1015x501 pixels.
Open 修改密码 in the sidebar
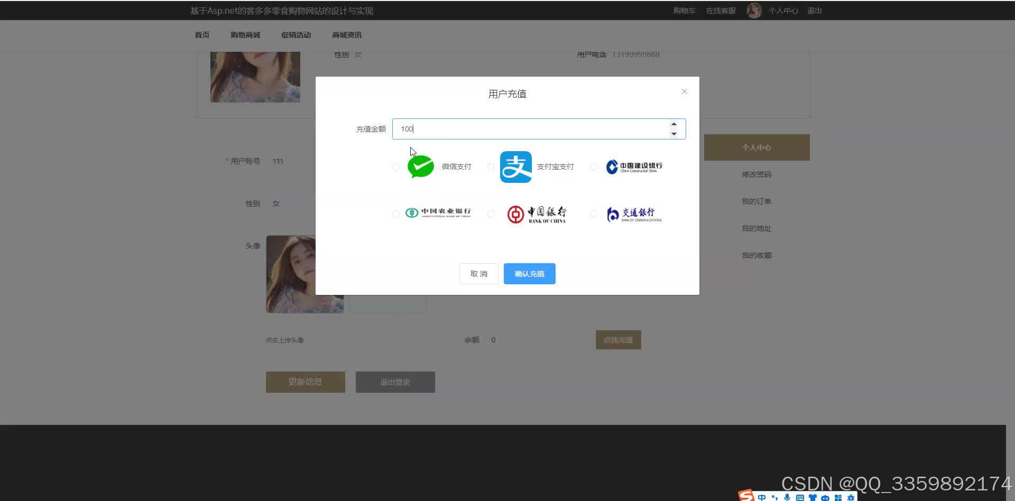click(x=756, y=174)
